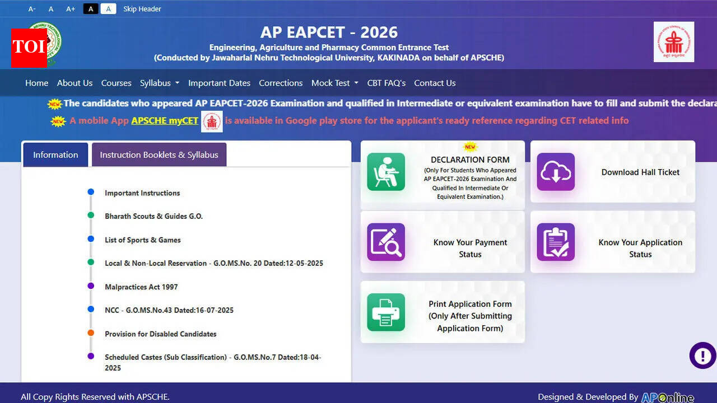Viewport: 717px width, 403px height.
Task: Expand the Syllabus dropdown menu
Action: pos(160,83)
